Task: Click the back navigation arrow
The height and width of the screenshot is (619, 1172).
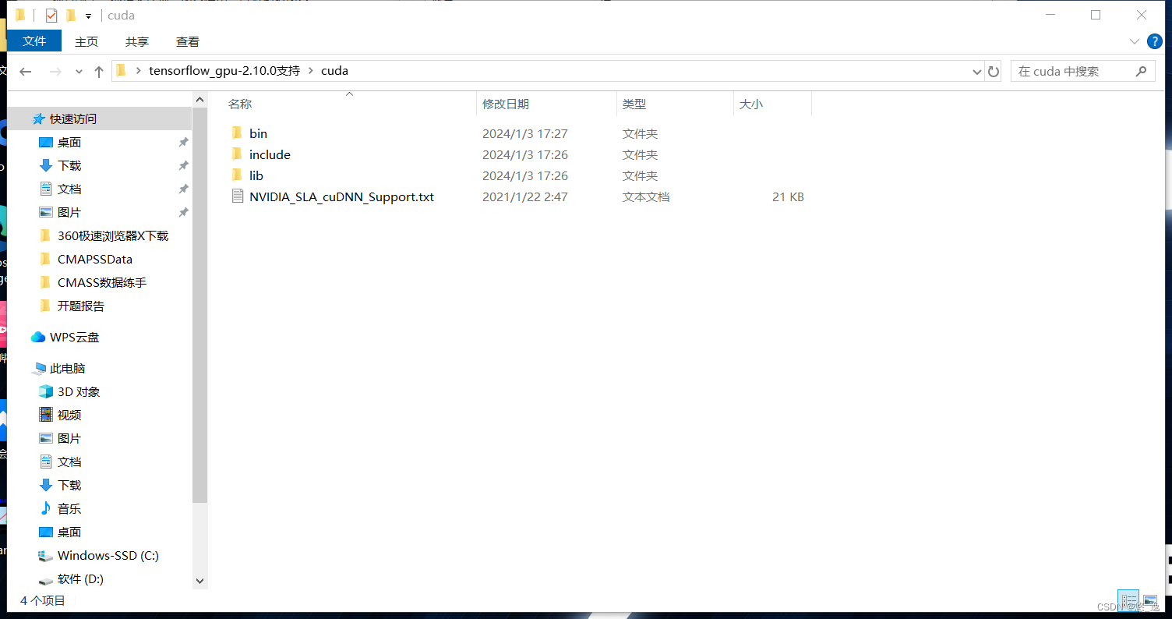Action: [26, 71]
